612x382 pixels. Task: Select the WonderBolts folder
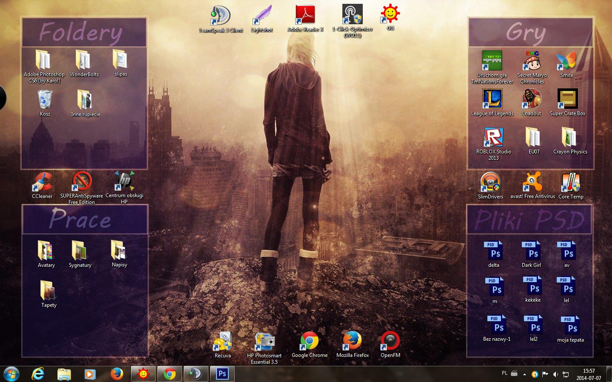click(x=84, y=63)
